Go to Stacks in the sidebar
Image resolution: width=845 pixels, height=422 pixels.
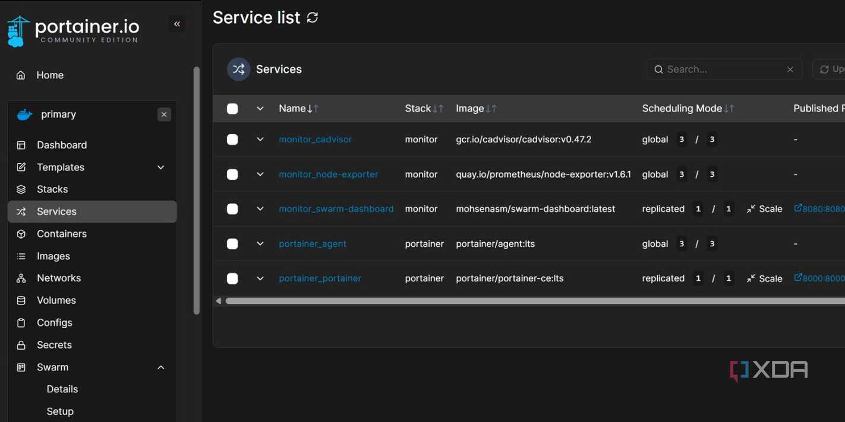point(52,189)
